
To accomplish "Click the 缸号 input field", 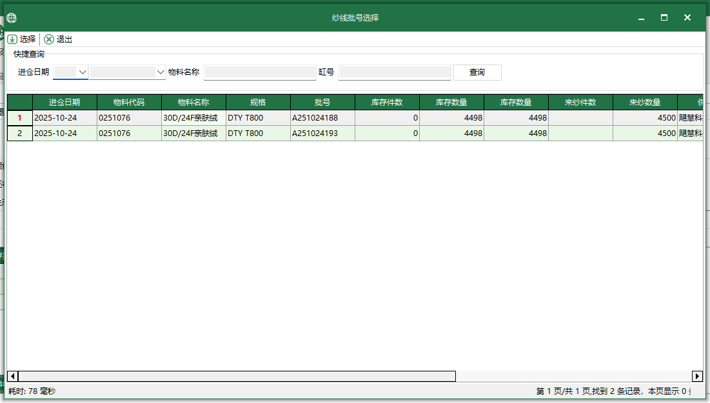I will [x=394, y=72].
